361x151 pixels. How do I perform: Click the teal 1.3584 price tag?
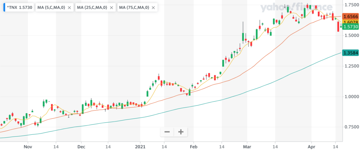click(x=351, y=53)
